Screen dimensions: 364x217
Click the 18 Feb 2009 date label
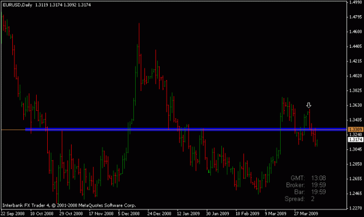point(248,213)
